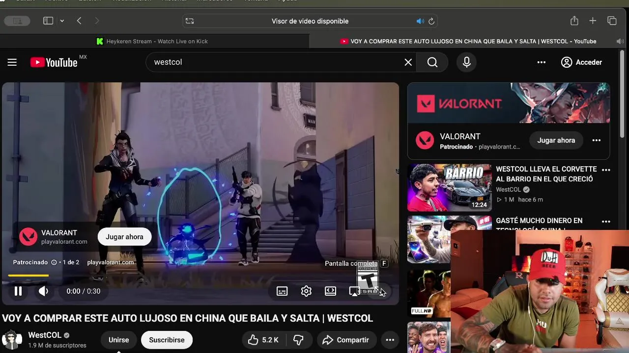The height and width of the screenshot is (353, 629).
Task: Open WestCOL channel name link
Action: pyautogui.click(x=45, y=335)
